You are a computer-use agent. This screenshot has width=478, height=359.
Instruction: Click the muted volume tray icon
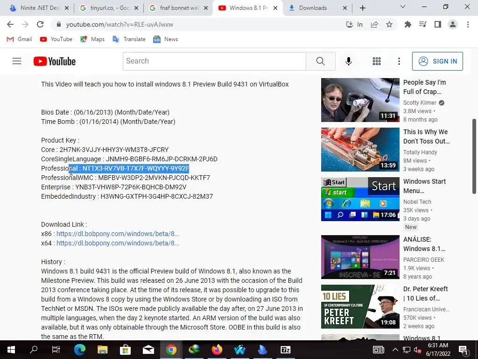tap(418, 350)
